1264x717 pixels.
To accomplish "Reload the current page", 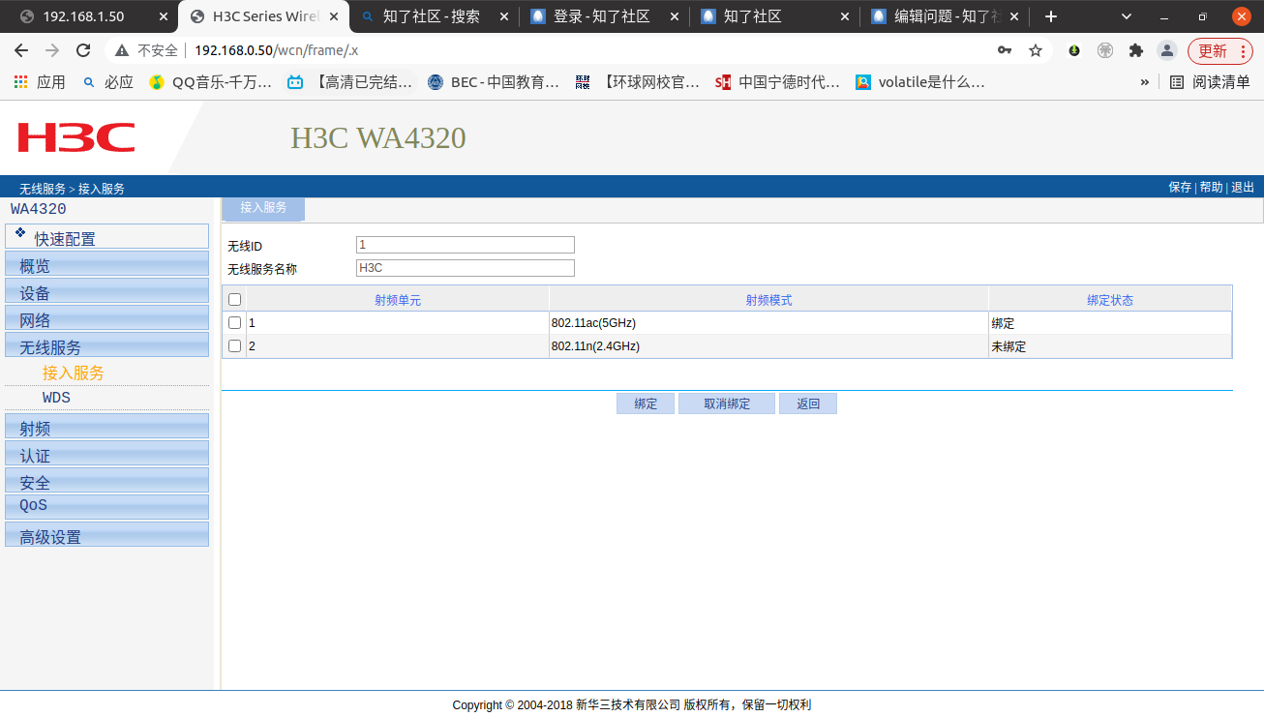I will pyautogui.click(x=83, y=50).
